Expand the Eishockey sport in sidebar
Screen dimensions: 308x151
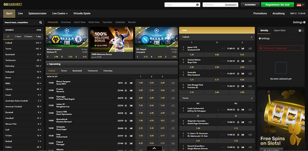click(23, 66)
